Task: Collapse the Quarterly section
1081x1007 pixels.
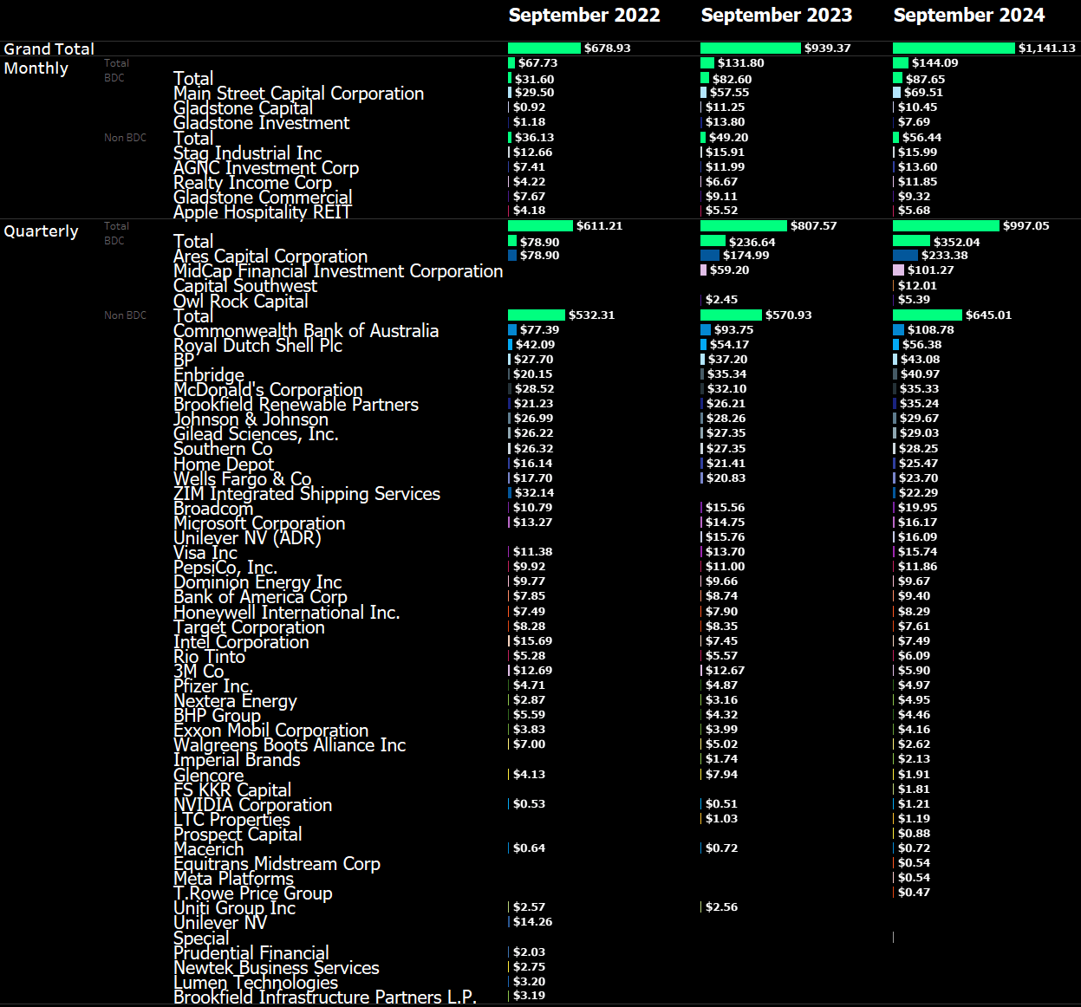Action: 41,231
